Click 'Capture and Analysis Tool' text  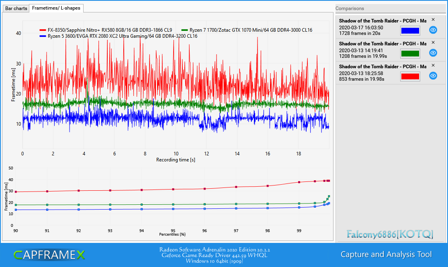(386, 255)
